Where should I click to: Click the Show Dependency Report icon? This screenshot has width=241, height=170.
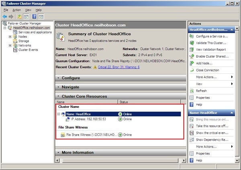pyautogui.click(x=192, y=140)
